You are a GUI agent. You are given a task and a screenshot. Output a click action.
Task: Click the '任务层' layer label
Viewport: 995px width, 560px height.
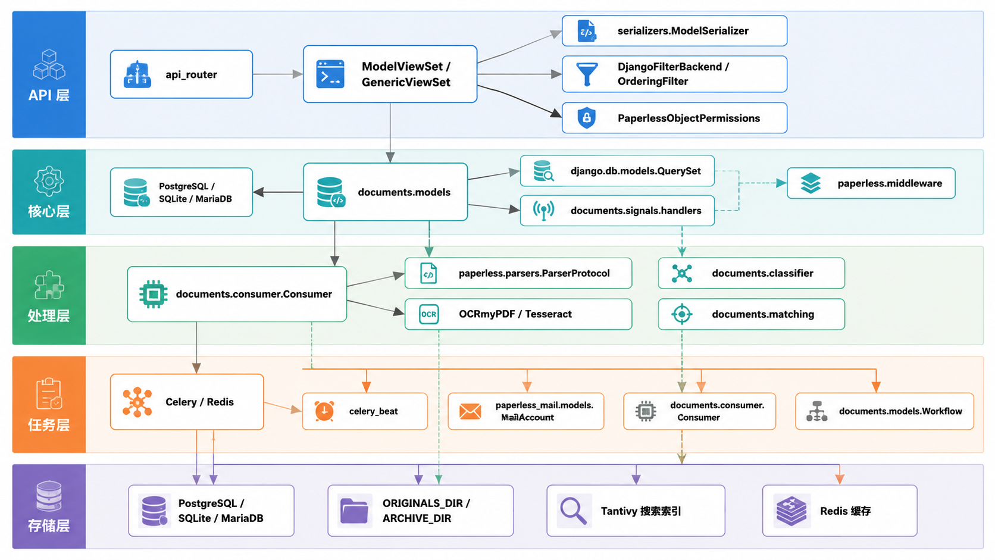coord(49,425)
